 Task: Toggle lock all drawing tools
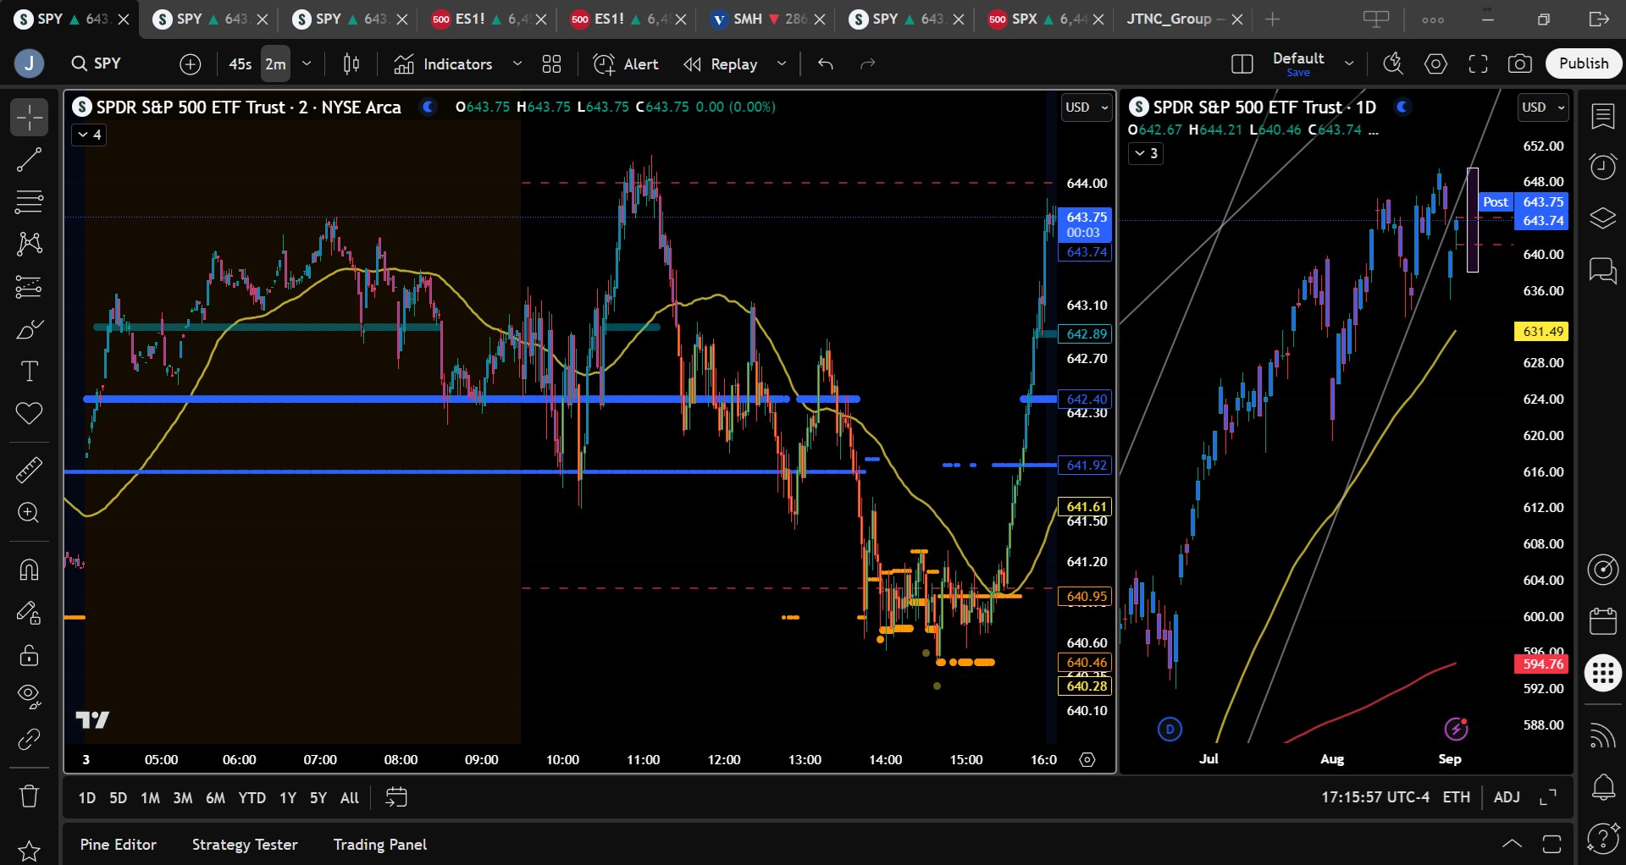tap(29, 654)
